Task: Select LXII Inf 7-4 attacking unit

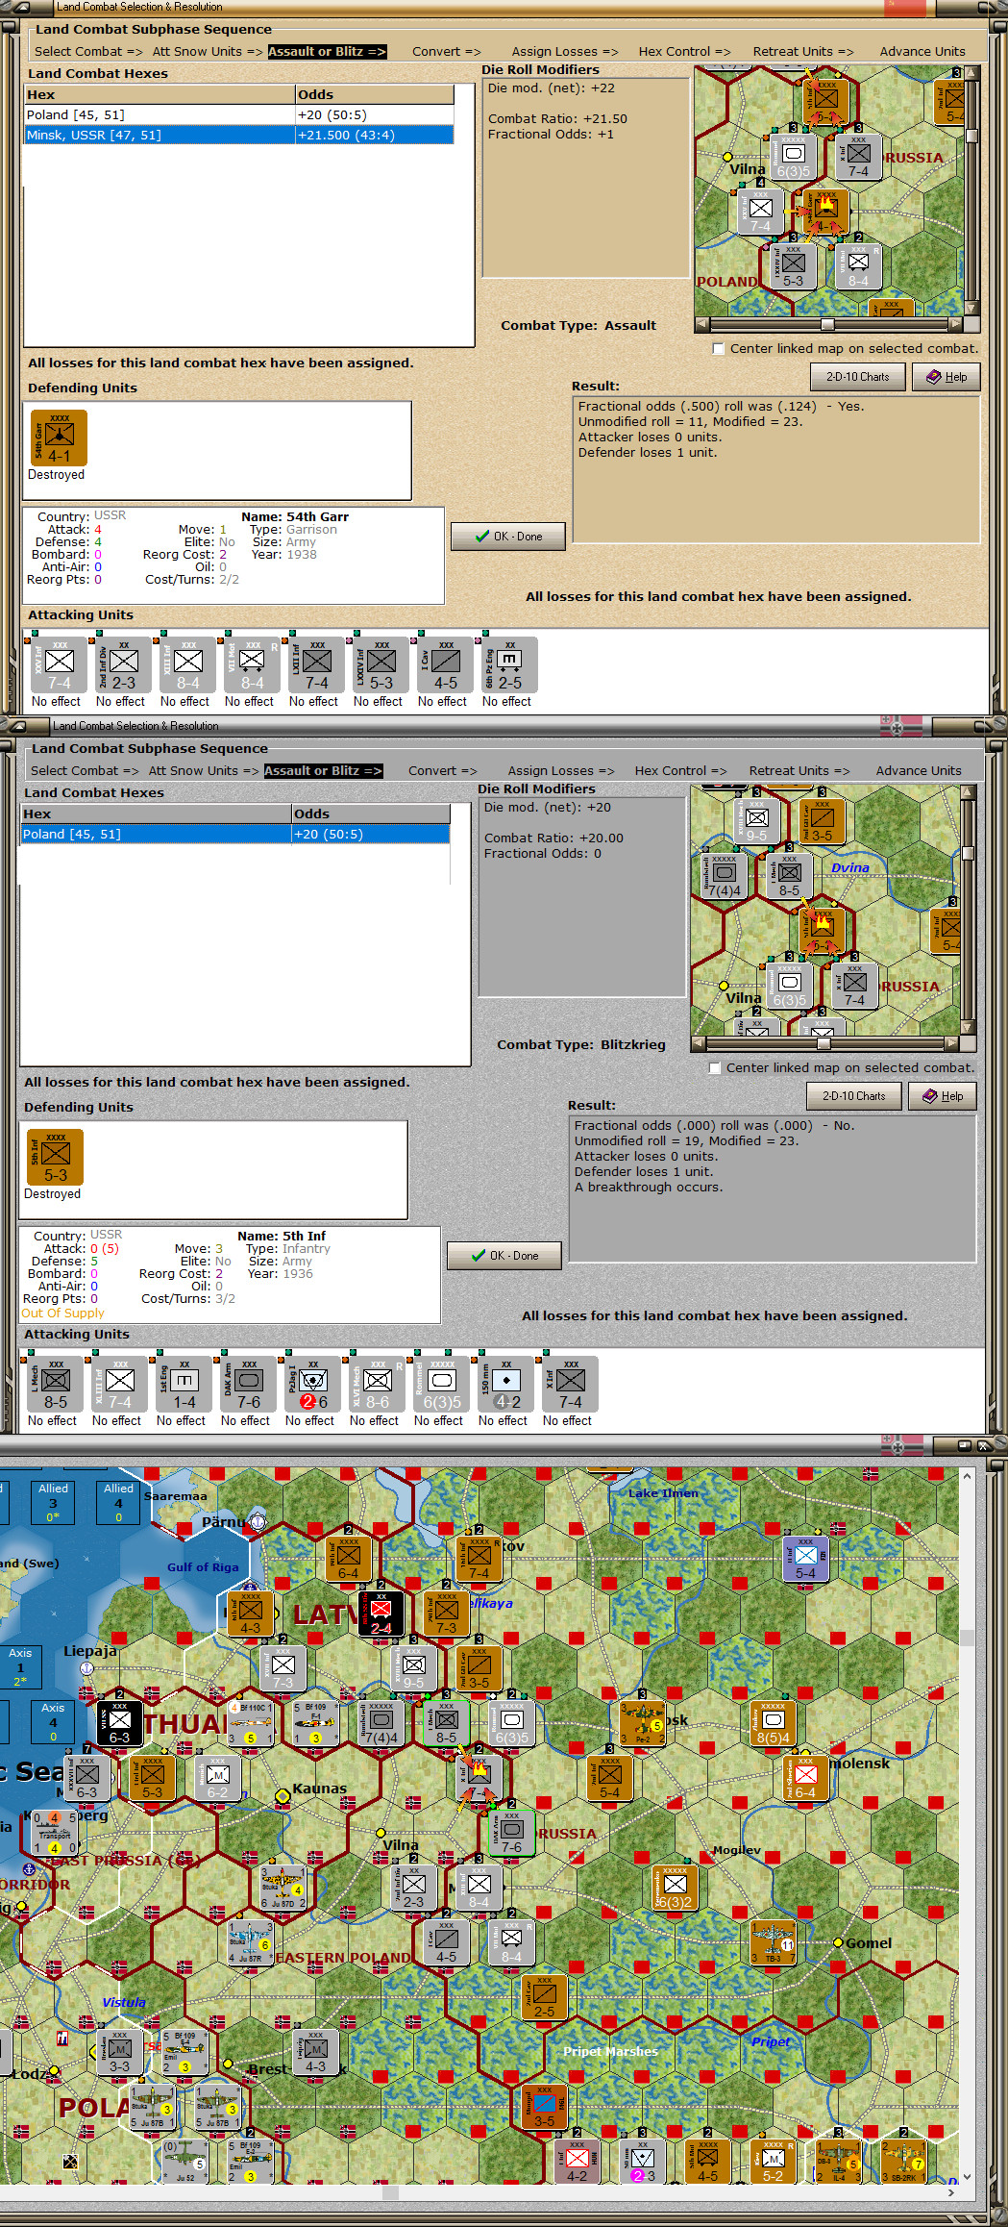Action: (317, 664)
